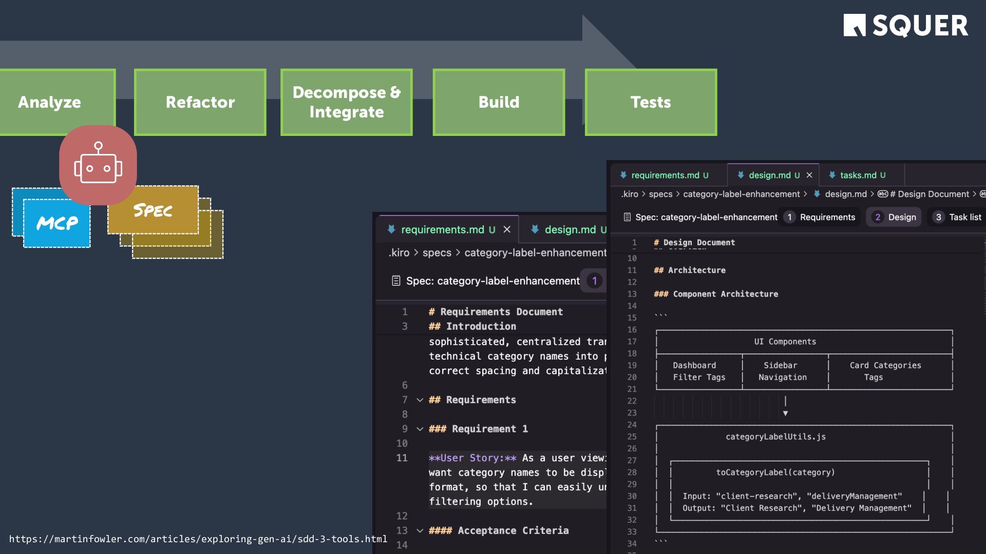The image size is (986, 554).
Task: Click the martinfowler.com article URL
Action: 198,539
